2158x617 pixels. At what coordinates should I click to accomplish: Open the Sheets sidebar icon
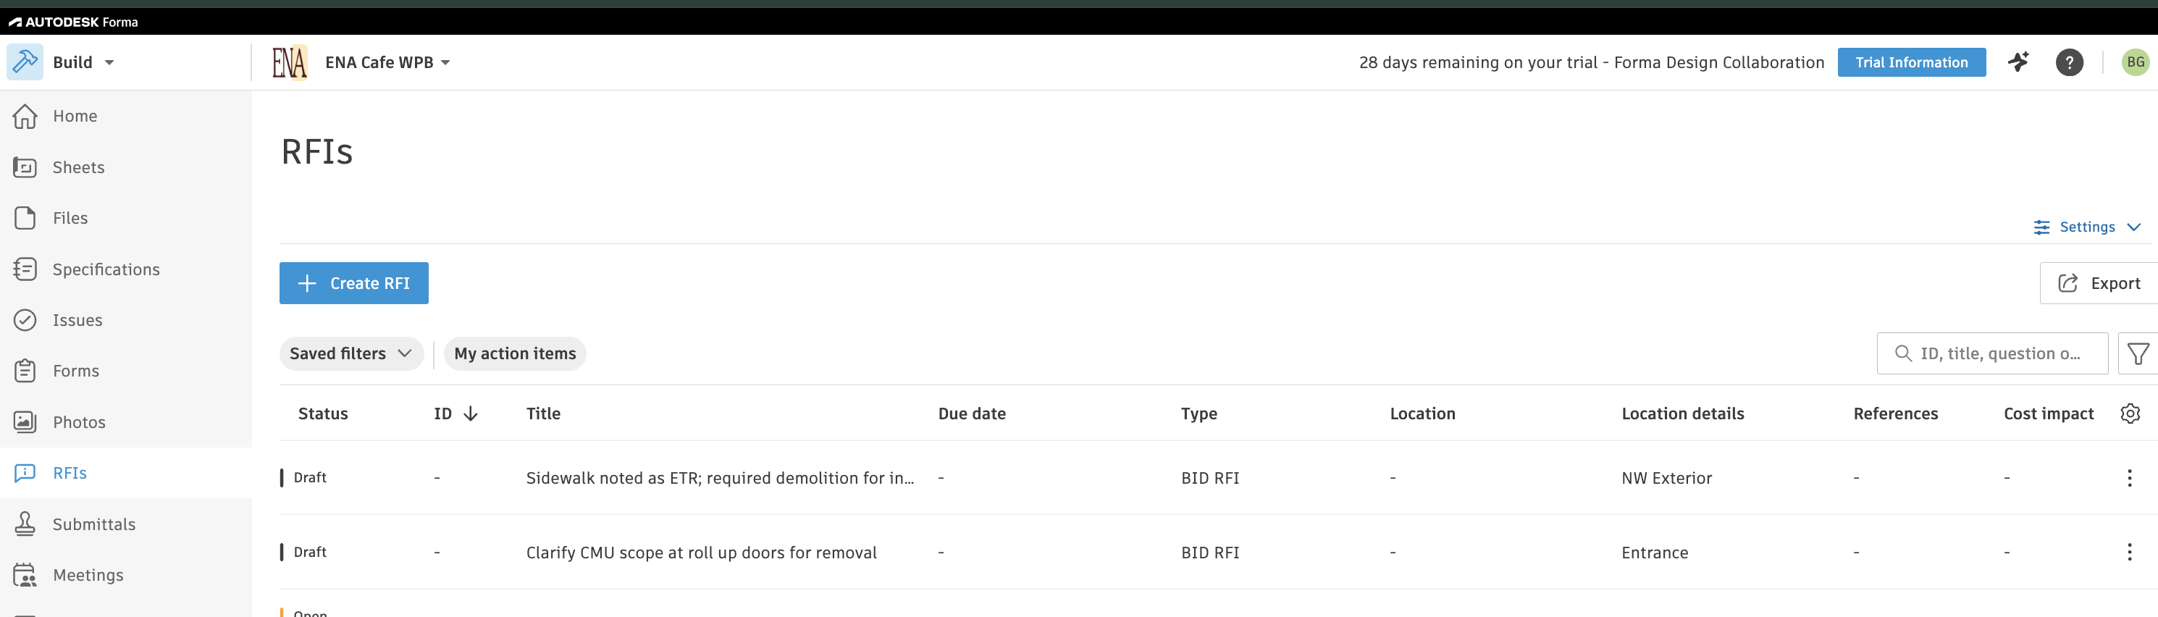[25, 167]
